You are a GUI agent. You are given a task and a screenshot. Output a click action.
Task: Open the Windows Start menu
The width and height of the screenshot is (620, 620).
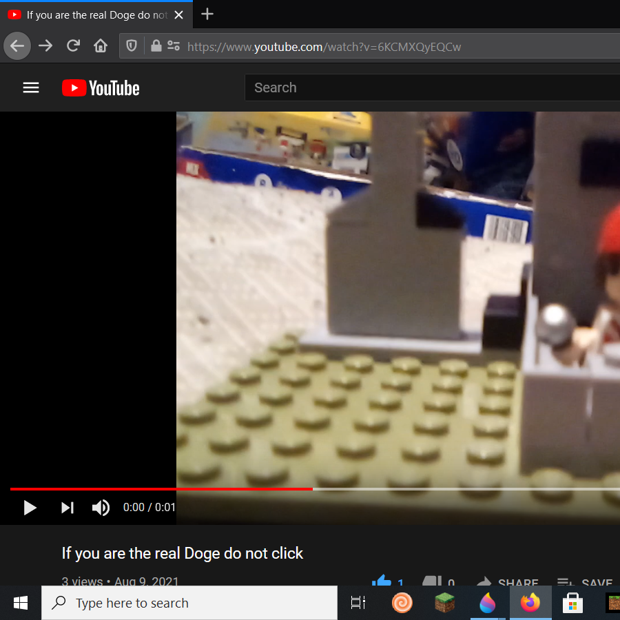coord(21,603)
